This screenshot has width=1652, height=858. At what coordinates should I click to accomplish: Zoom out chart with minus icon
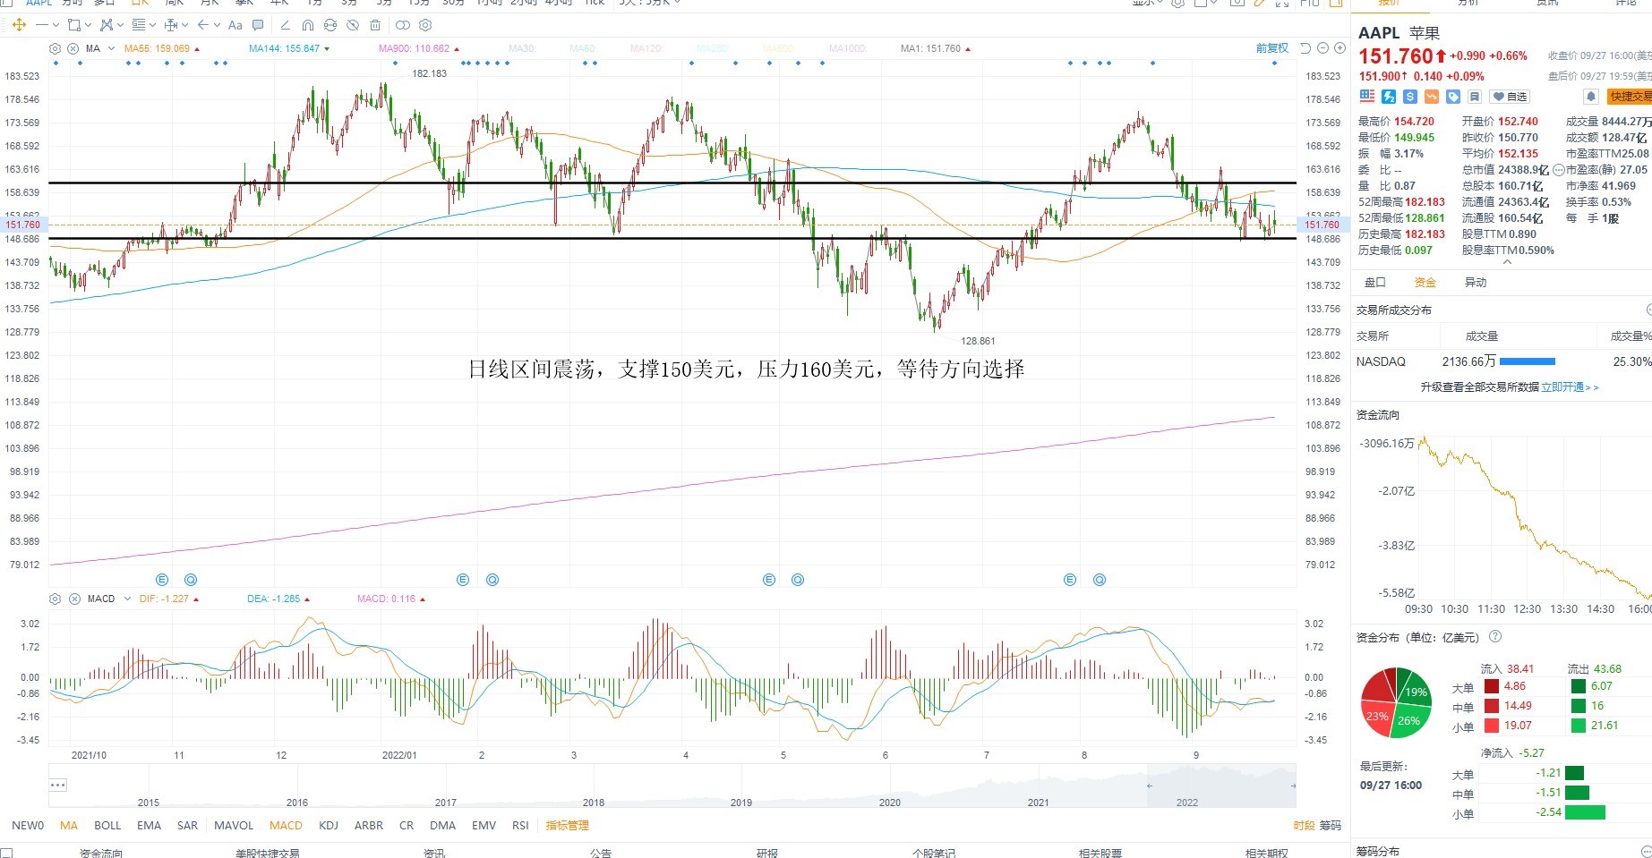(1322, 48)
